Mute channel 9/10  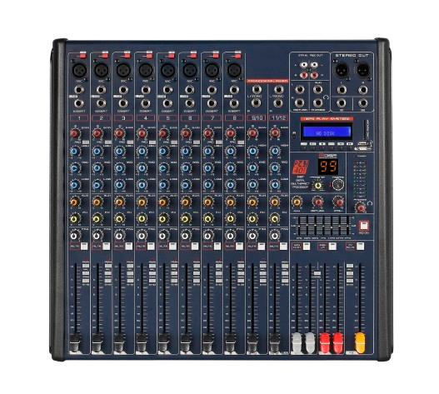(262, 247)
